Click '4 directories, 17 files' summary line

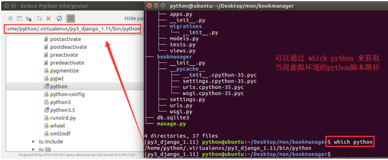click(181, 136)
